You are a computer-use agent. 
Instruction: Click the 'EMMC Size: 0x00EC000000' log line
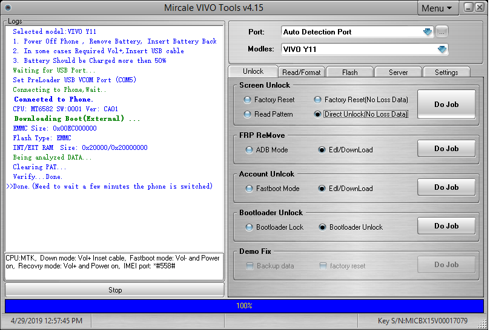click(x=55, y=128)
